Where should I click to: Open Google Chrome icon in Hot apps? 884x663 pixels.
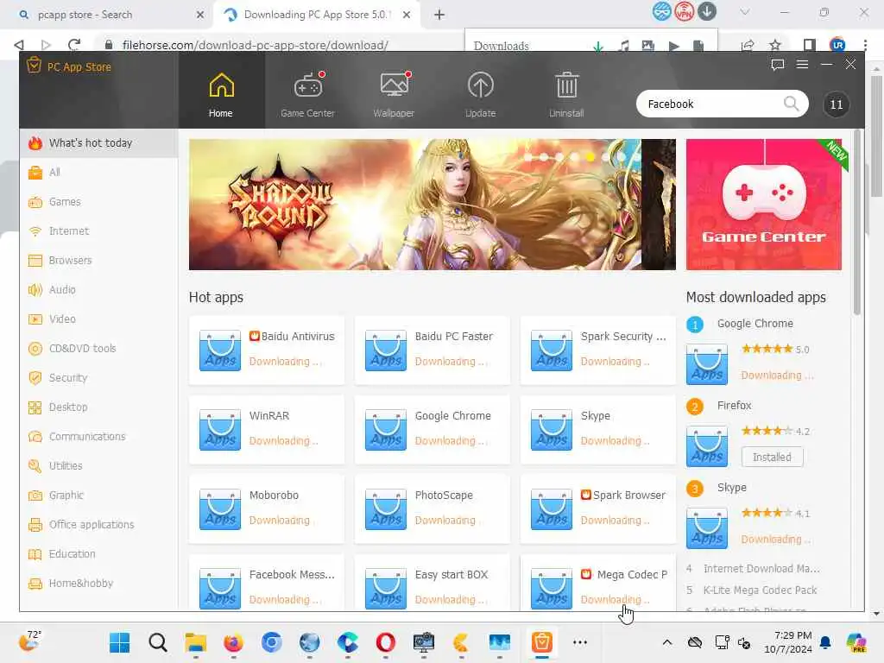click(x=386, y=430)
